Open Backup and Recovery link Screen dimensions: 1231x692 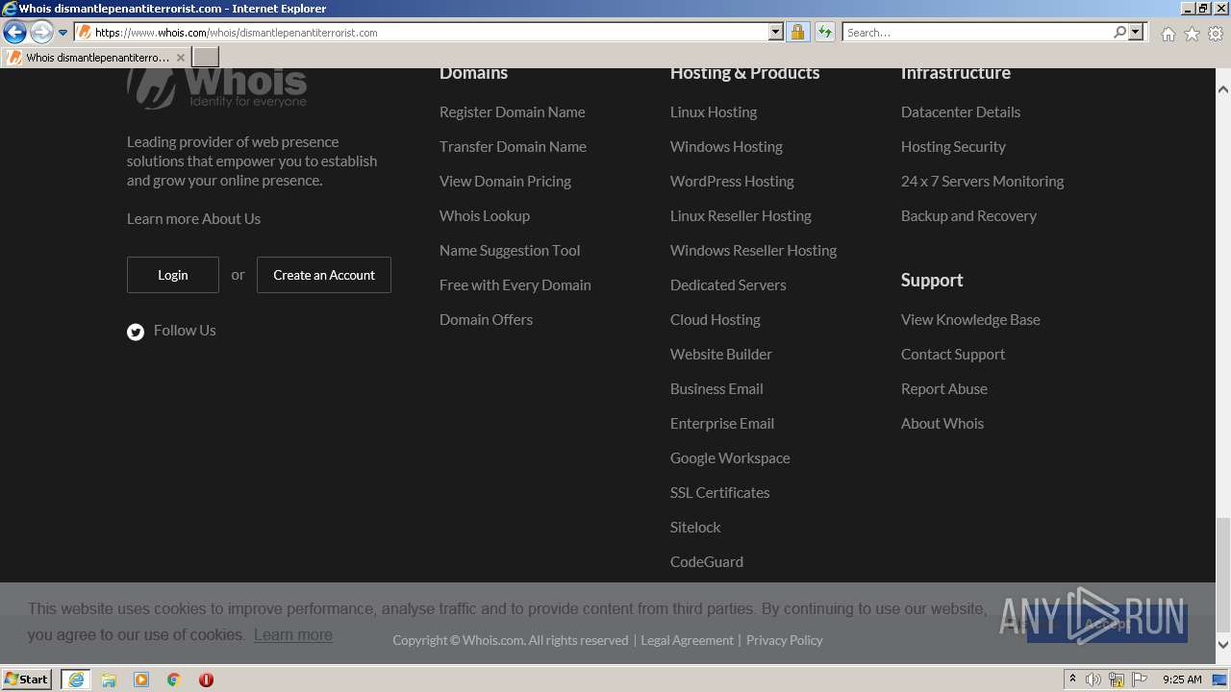[968, 216]
